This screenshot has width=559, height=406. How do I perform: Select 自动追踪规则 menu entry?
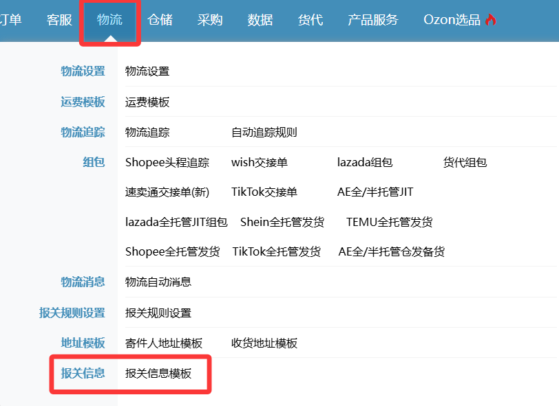[x=264, y=133]
